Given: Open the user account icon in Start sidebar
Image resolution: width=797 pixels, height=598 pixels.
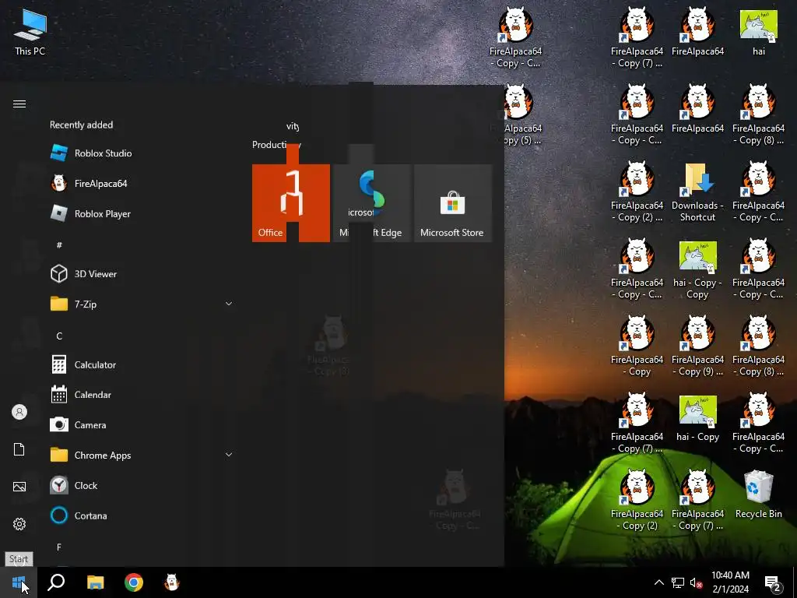Looking at the screenshot, I should [x=19, y=412].
